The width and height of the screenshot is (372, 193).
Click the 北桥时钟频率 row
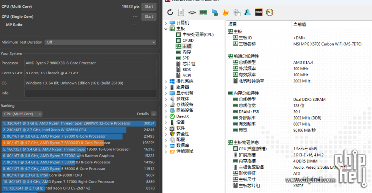pyautogui.click(x=299, y=81)
